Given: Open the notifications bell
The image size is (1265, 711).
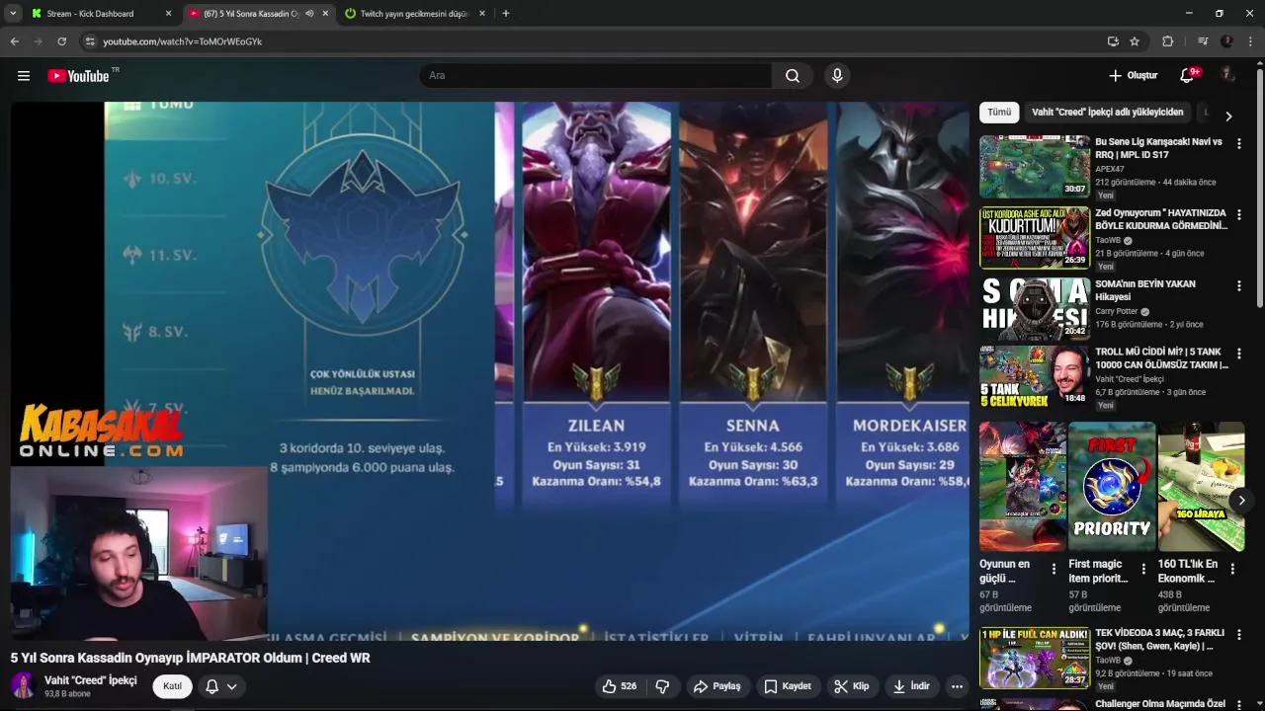Looking at the screenshot, I should pyautogui.click(x=1188, y=76).
